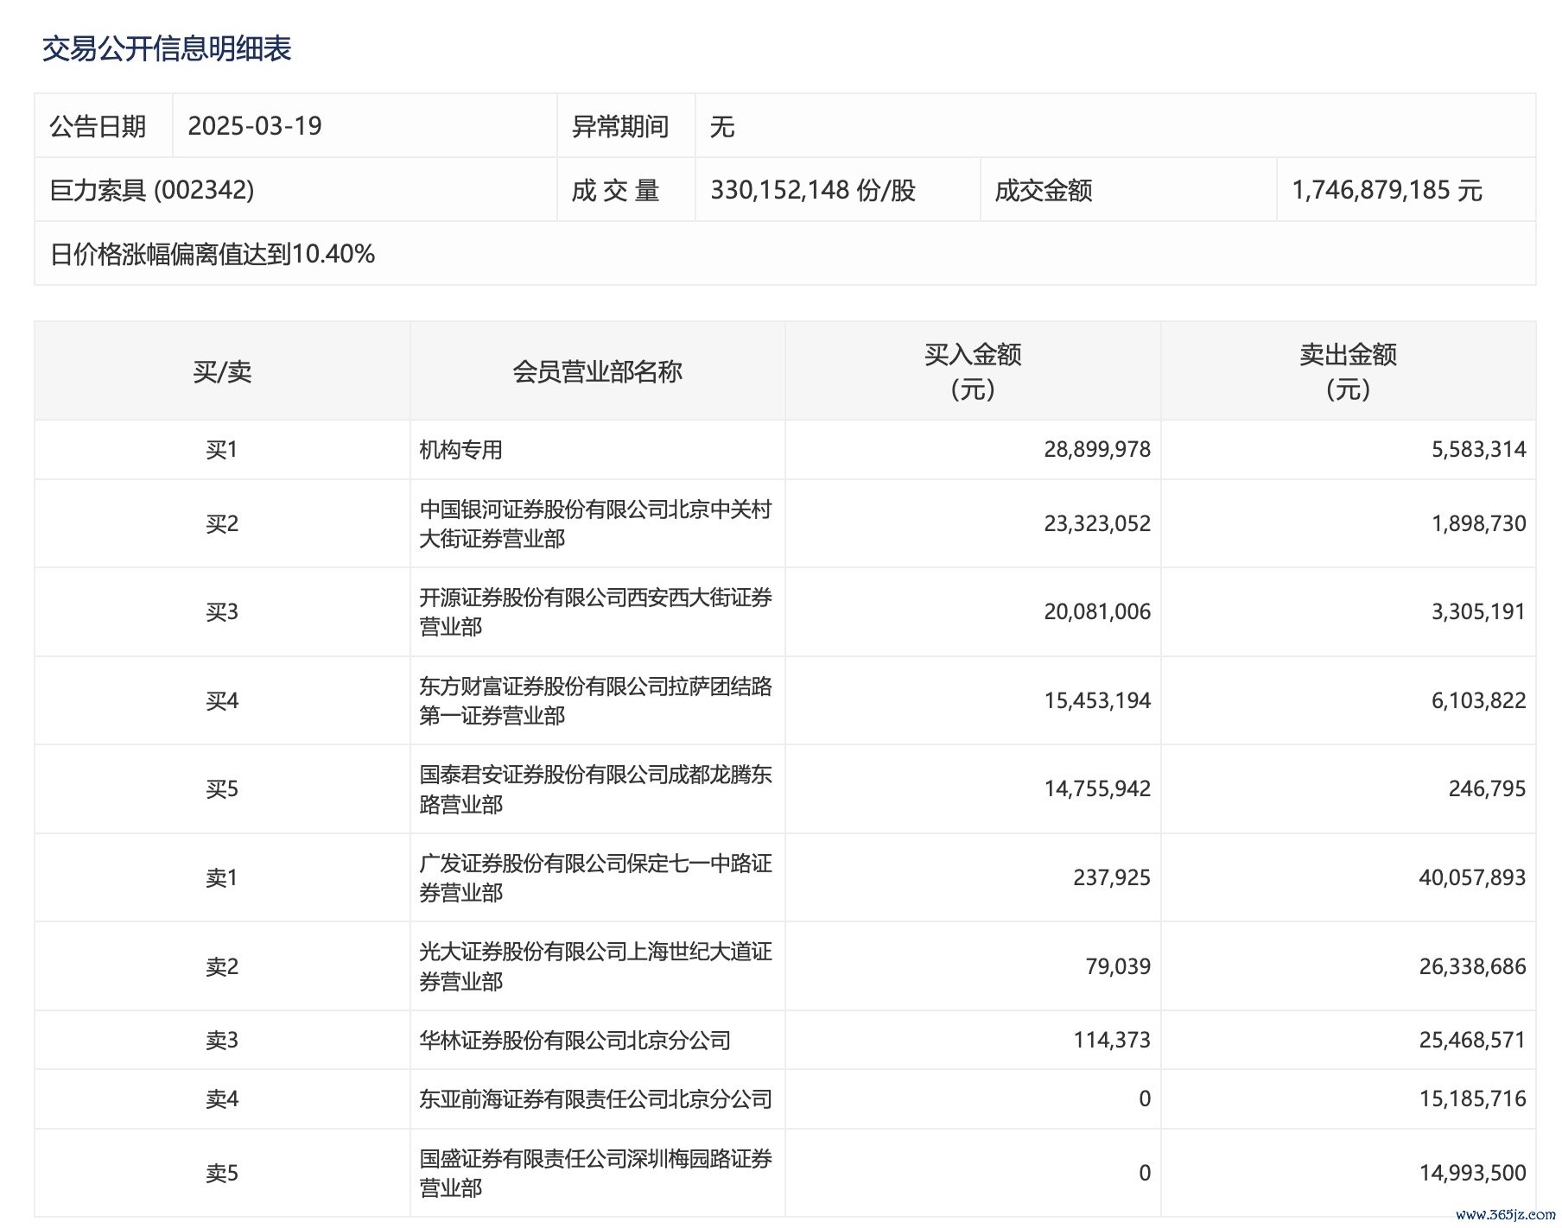Click the announcement date 2025-03-19
Image resolution: width=1562 pixels, height=1228 pixels.
coord(255,126)
